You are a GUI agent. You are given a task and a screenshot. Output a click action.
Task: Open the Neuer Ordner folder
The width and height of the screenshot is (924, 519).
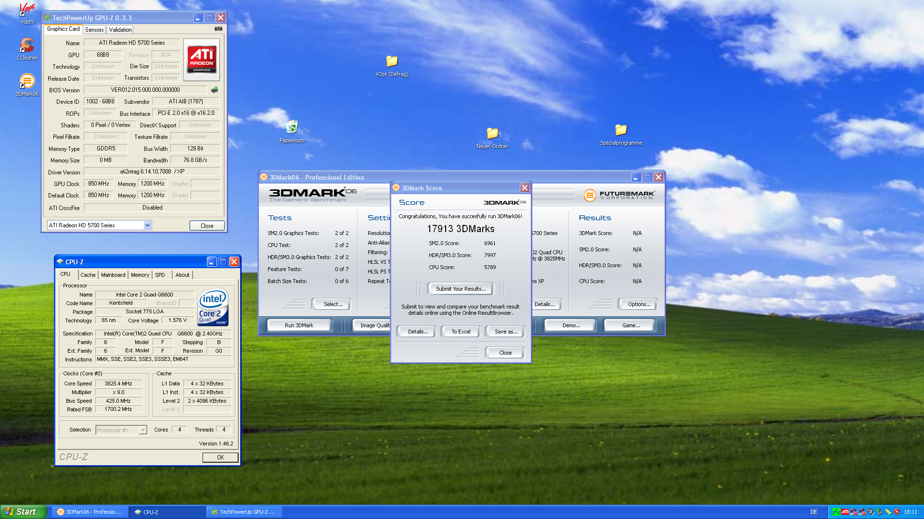point(492,134)
